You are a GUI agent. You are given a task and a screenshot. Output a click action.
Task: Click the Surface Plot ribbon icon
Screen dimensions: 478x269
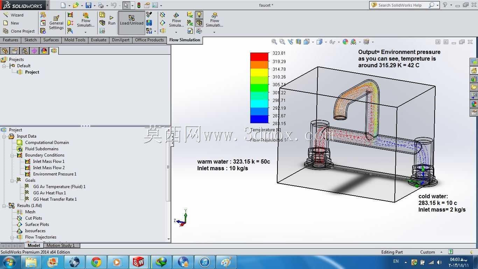tap(162, 23)
